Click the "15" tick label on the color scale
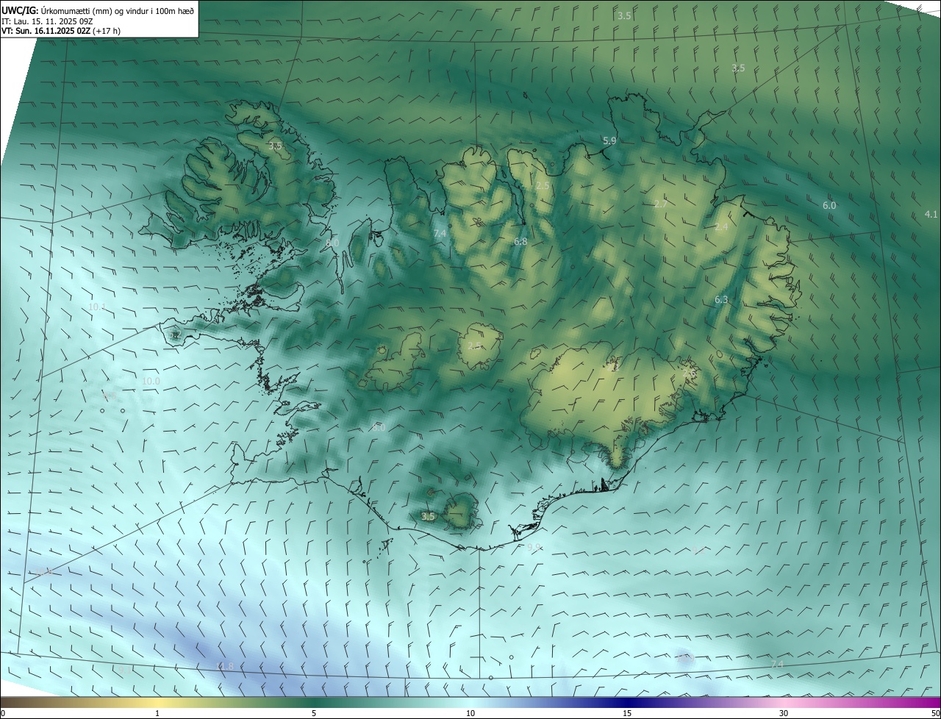Screen dimensions: 941x719 coord(627,713)
